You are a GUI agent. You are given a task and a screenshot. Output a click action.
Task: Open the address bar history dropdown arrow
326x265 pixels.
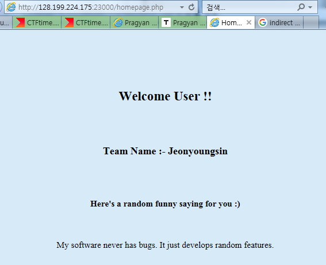pos(182,7)
